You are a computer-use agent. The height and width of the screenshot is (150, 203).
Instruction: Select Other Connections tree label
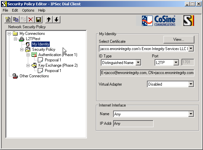tap(34, 76)
